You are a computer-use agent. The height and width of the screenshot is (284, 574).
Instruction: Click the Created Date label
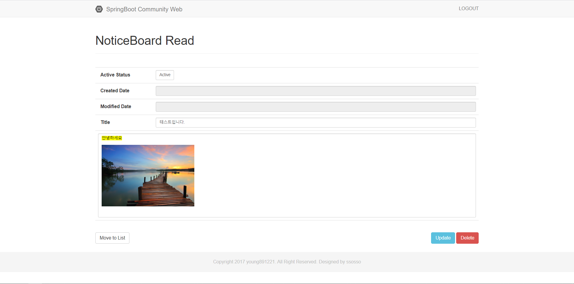115,91
